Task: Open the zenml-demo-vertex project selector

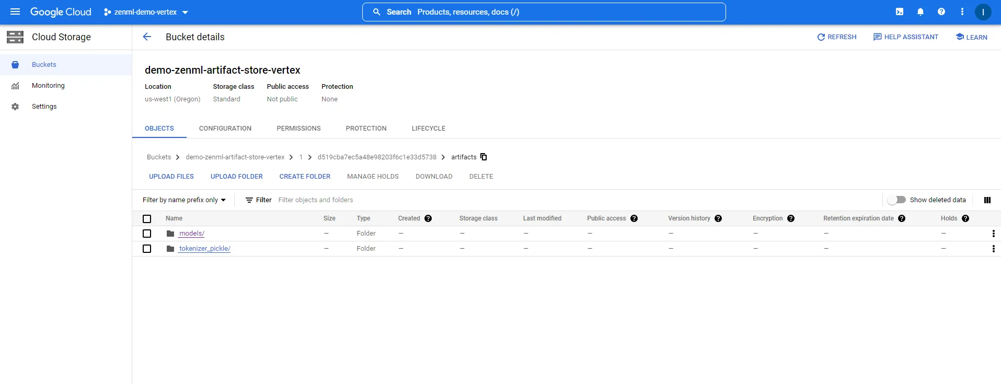Action: [146, 12]
